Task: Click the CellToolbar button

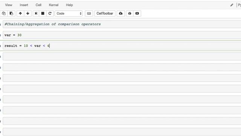Action: click(105, 14)
